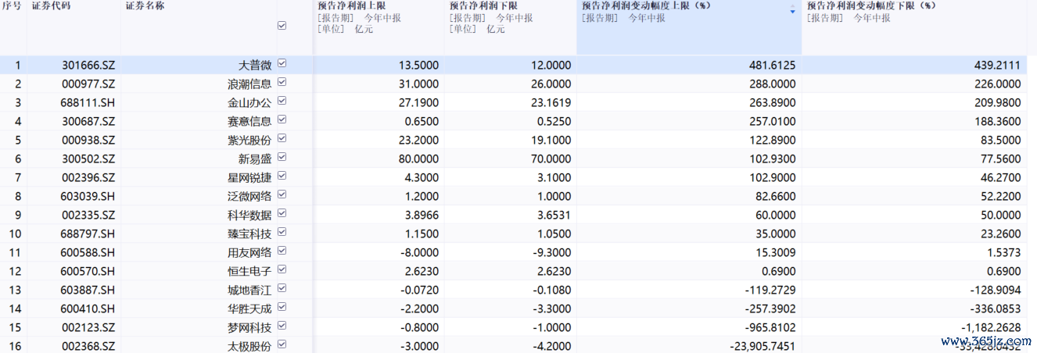Toggle the checkbox for 太极股份
The height and width of the screenshot is (353, 1037).
point(282,344)
